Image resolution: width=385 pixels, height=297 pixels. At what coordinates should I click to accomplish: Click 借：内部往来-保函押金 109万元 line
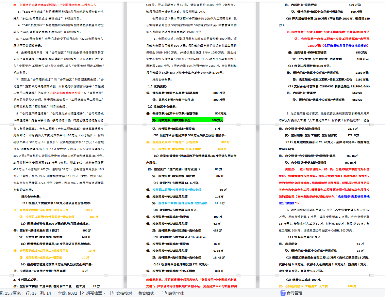pos(323,5)
